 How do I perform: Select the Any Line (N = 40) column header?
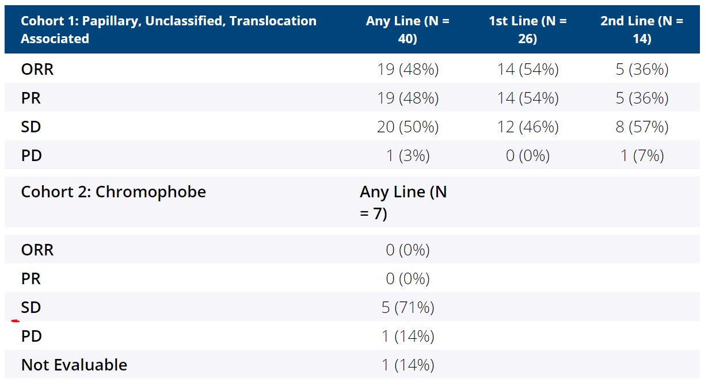(408, 30)
